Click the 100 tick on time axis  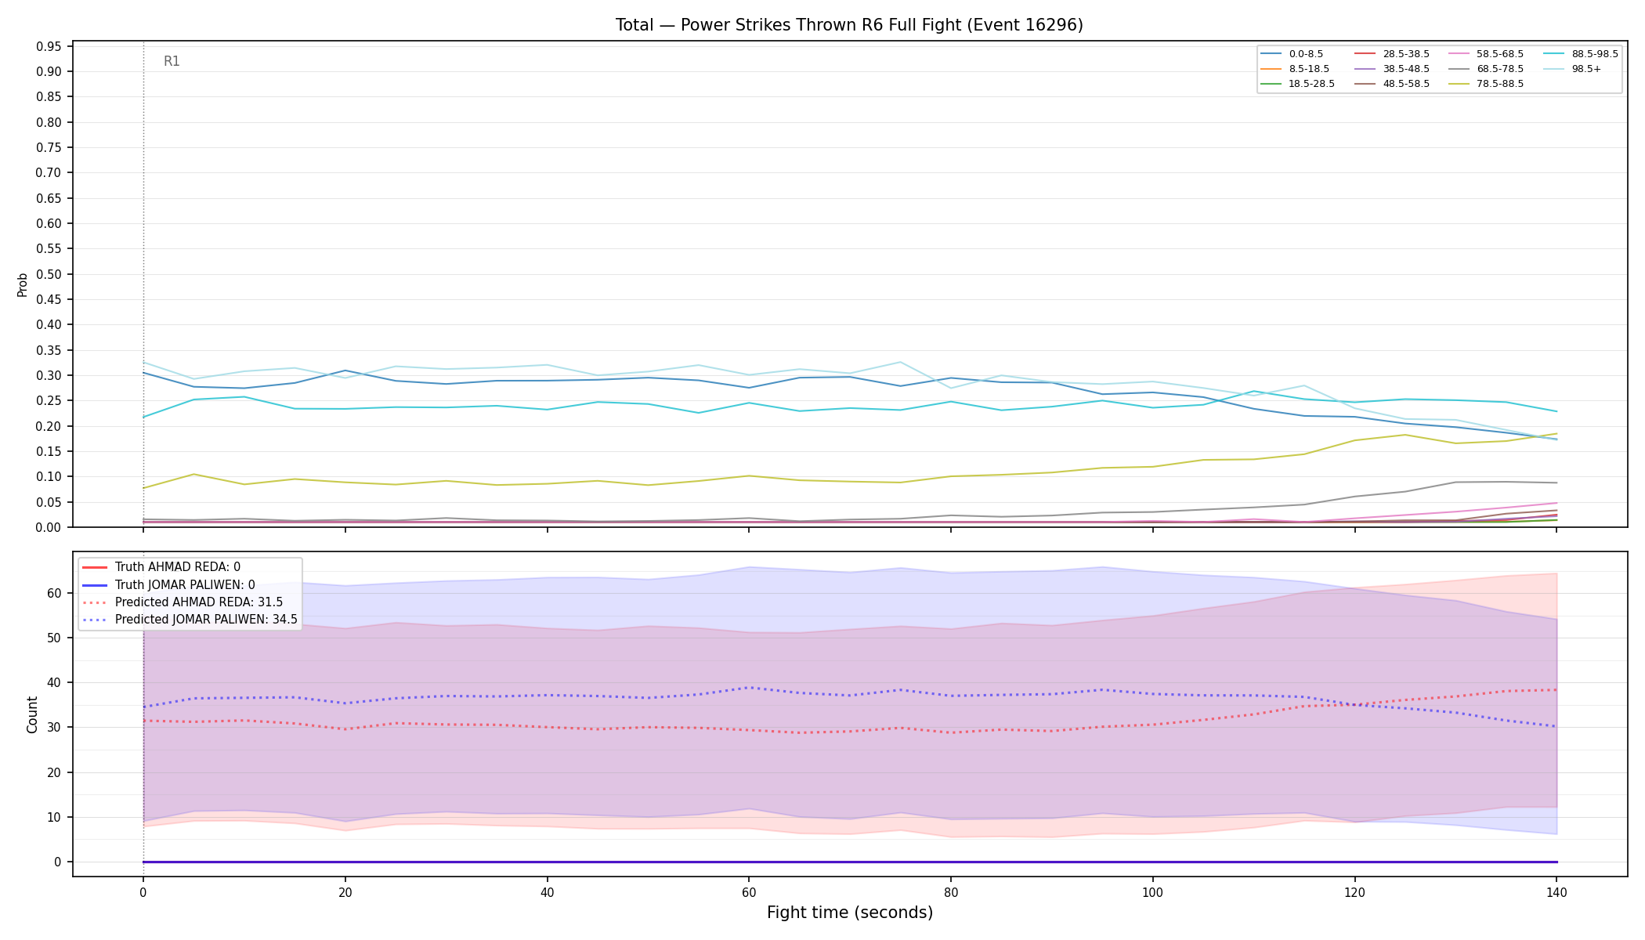1152,892
